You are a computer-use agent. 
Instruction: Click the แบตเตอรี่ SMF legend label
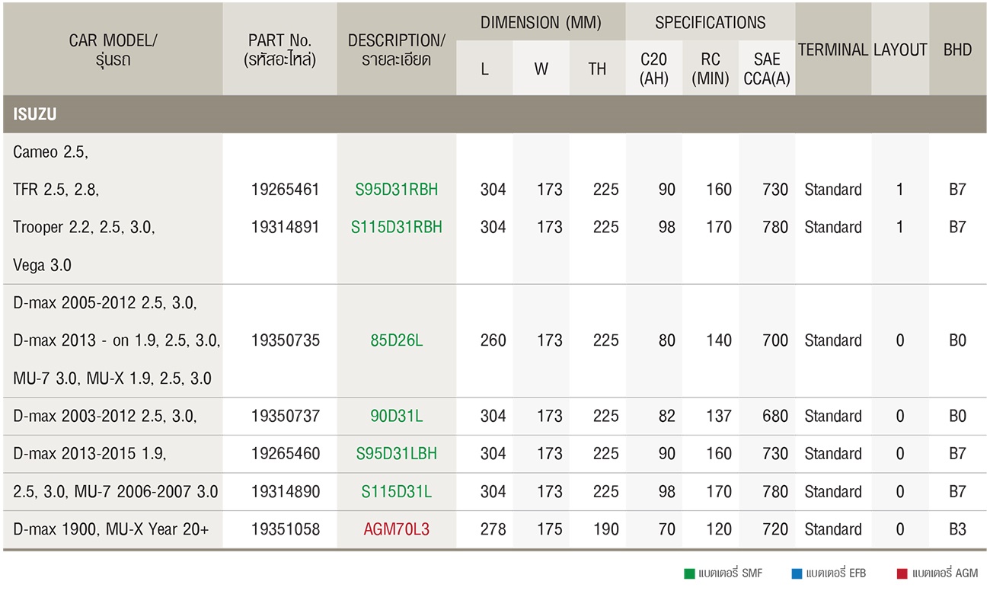pyautogui.click(x=730, y=573)
